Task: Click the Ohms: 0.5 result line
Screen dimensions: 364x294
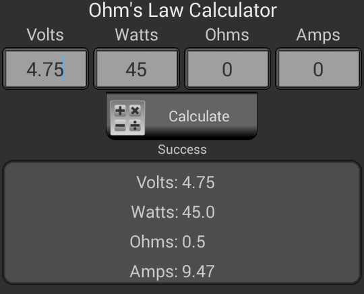Action: tap(168, 242)
